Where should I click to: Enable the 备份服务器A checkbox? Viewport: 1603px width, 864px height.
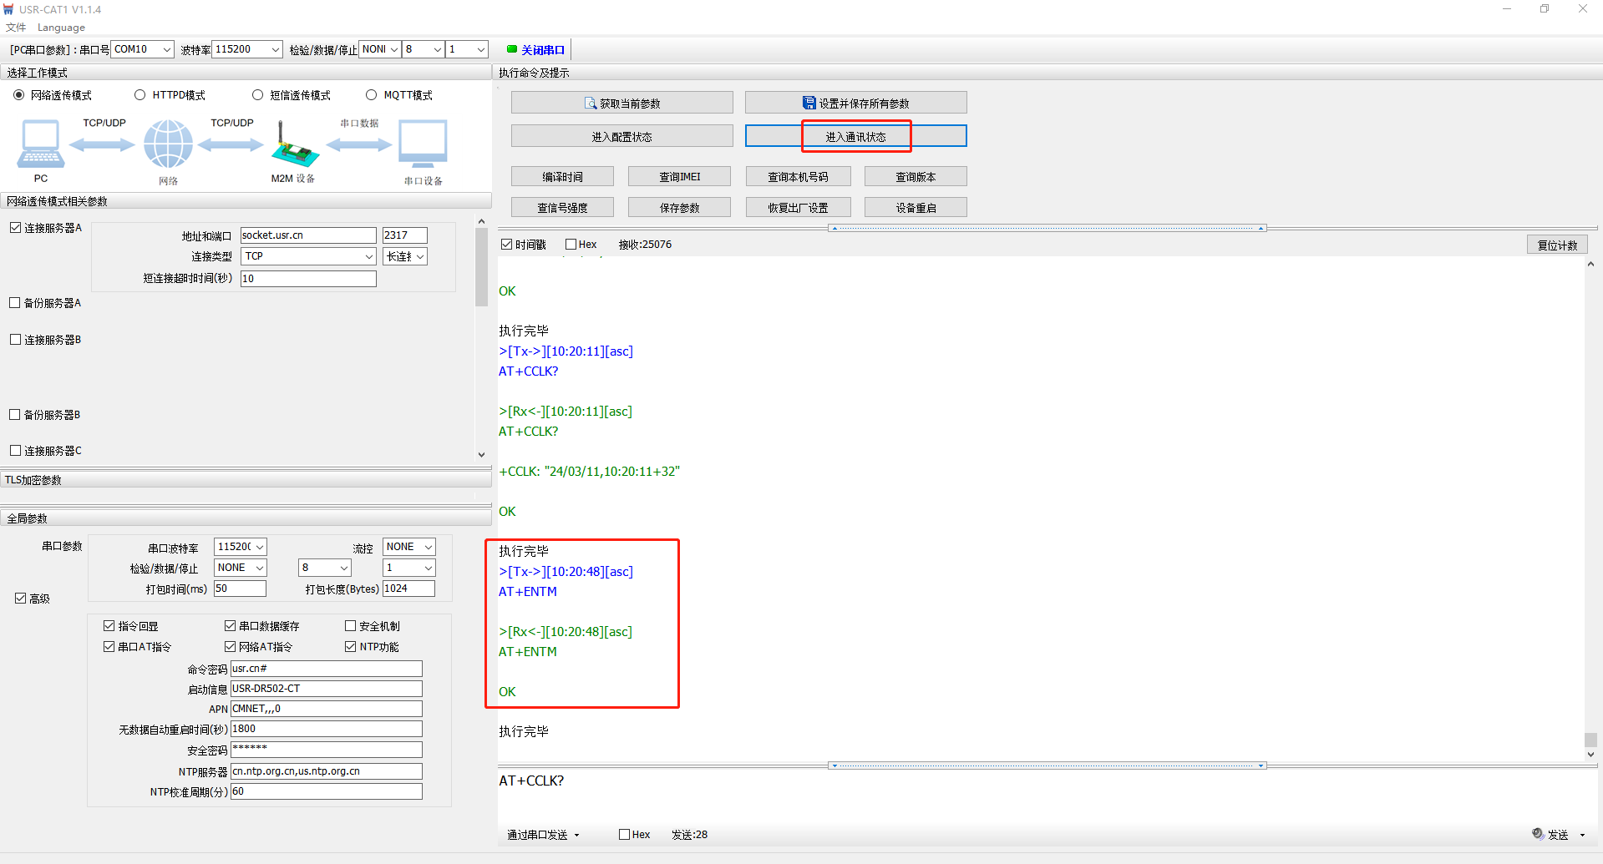[x=15, y=303]
